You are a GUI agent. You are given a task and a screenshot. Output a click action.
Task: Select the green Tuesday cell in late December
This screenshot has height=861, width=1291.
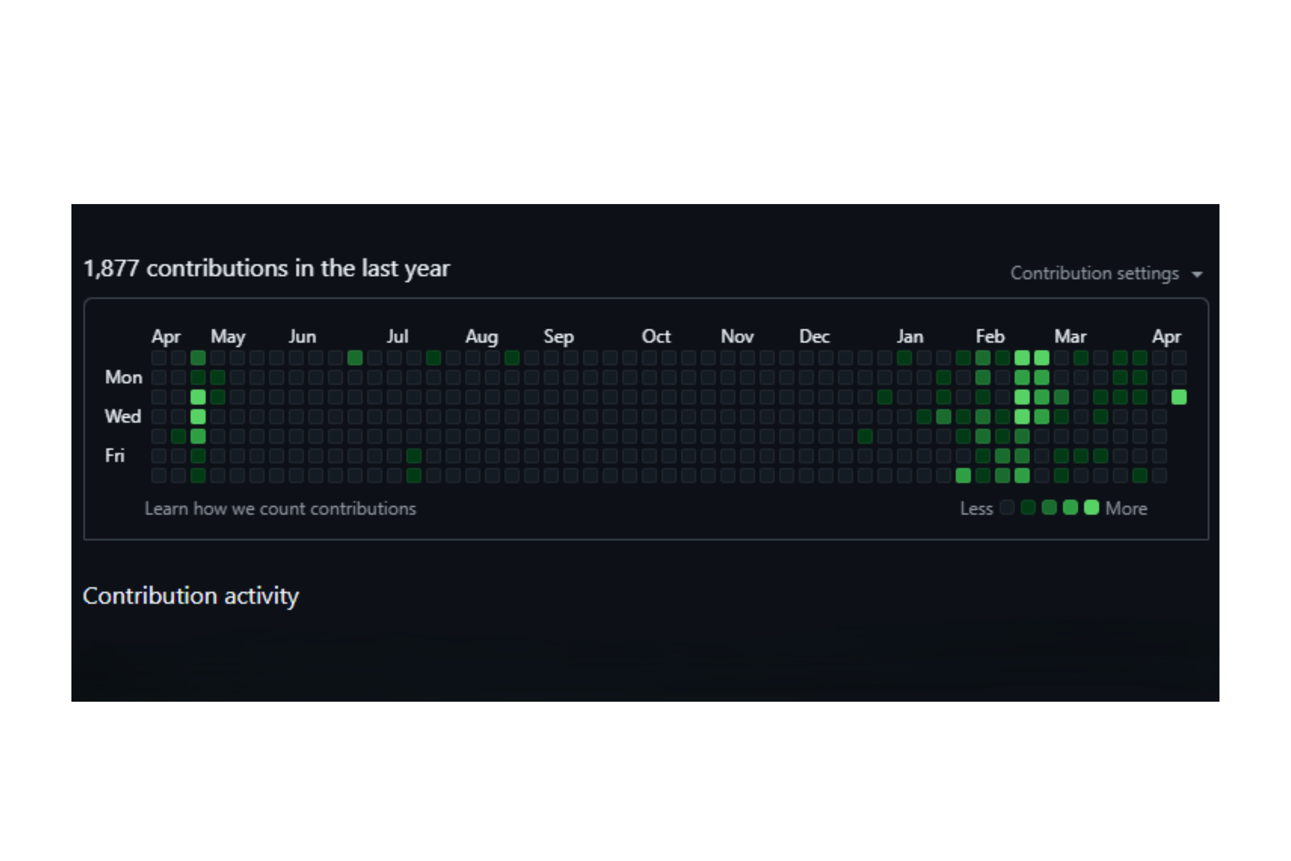coord(885,397)
